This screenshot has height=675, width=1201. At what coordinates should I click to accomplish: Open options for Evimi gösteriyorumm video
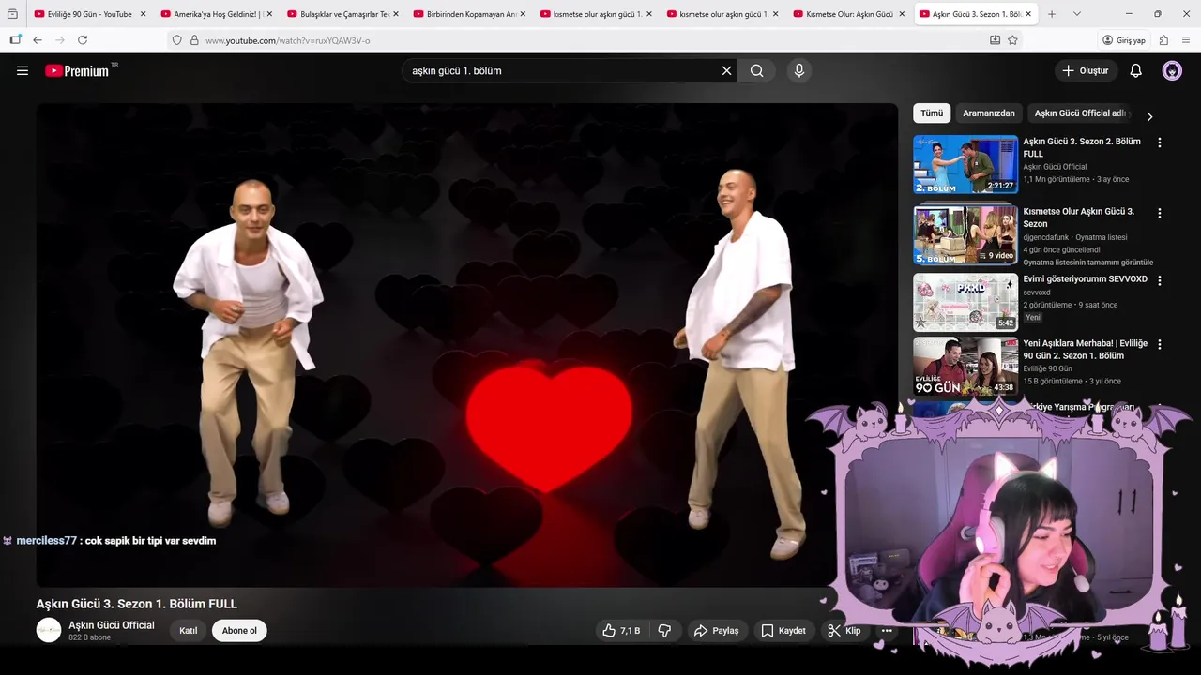1160,280
